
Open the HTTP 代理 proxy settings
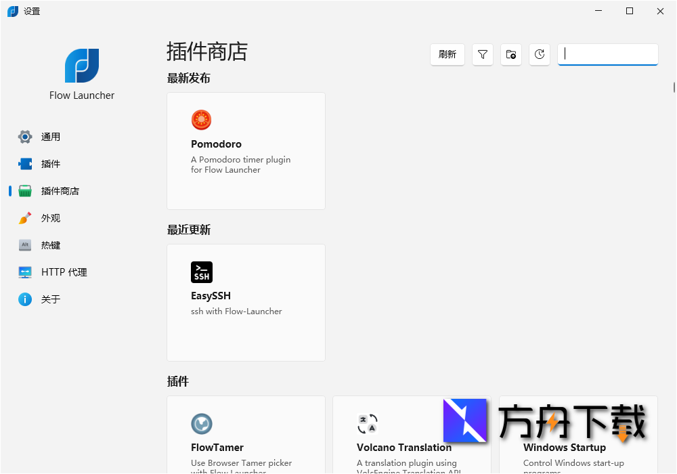click(x=64, y=272)
